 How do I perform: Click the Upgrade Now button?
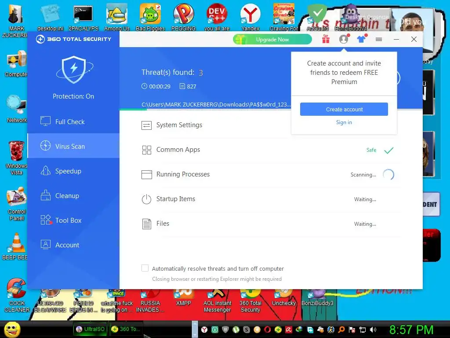[x=272, y=39]
